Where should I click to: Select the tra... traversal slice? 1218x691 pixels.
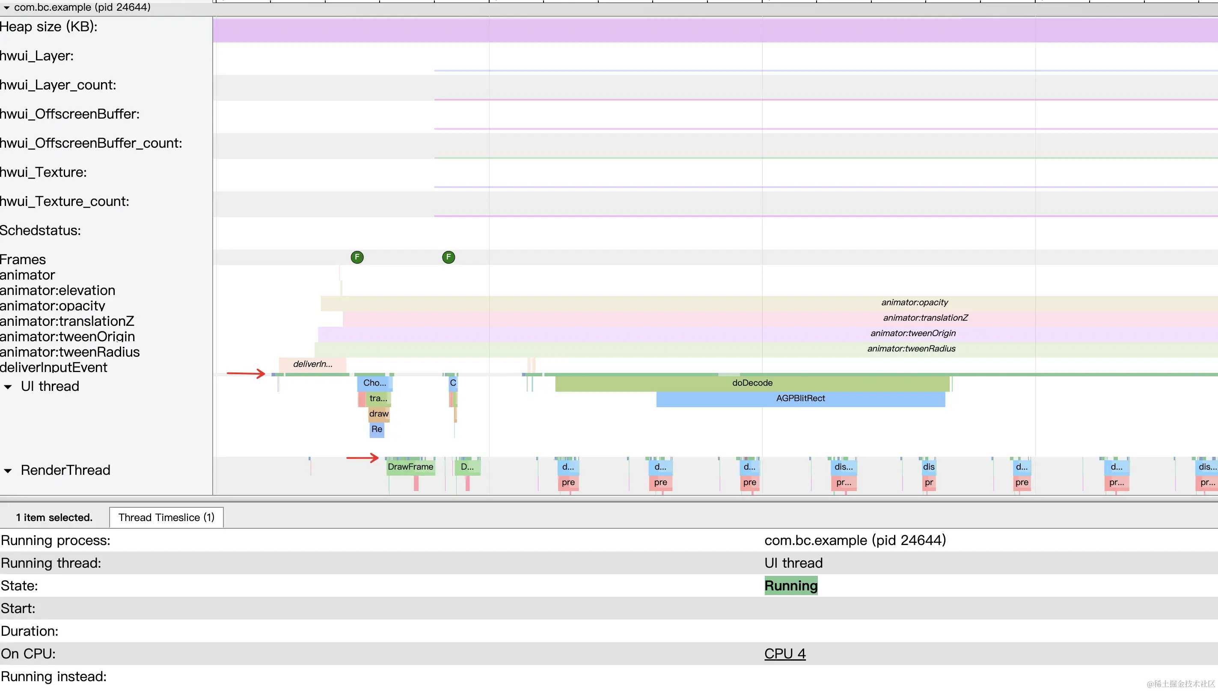tap(378, 399)
